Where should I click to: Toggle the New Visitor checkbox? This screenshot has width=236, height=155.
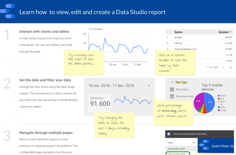172,89
